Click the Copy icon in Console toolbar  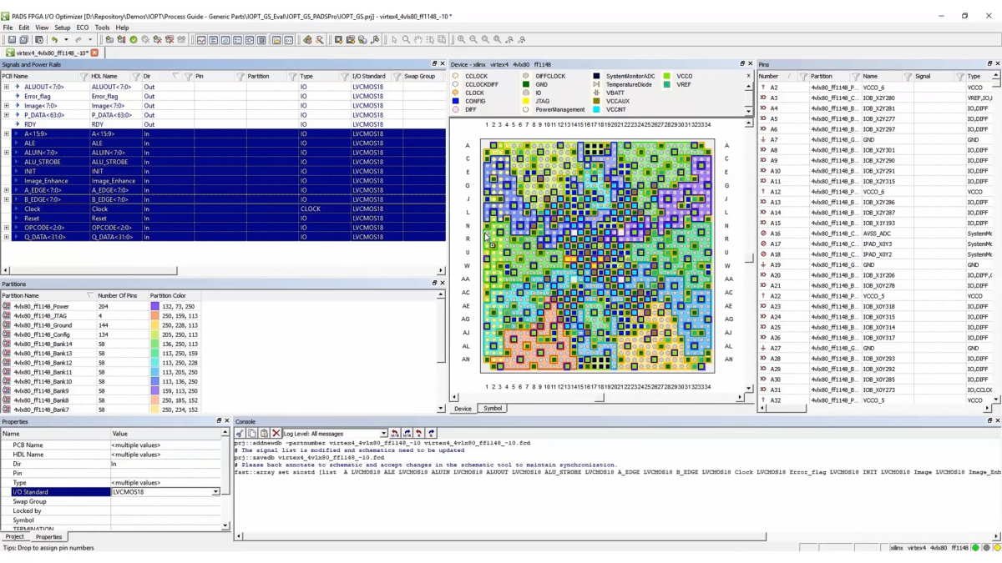252,433
